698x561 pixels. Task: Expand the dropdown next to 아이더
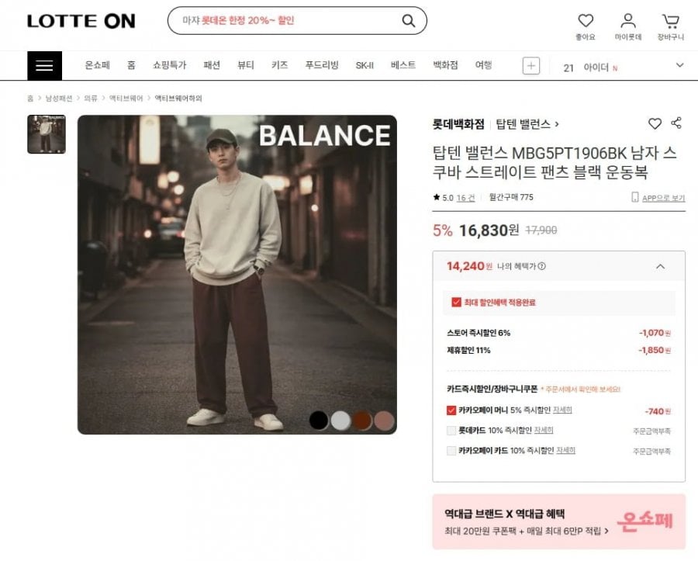click(x=679, y=66)
